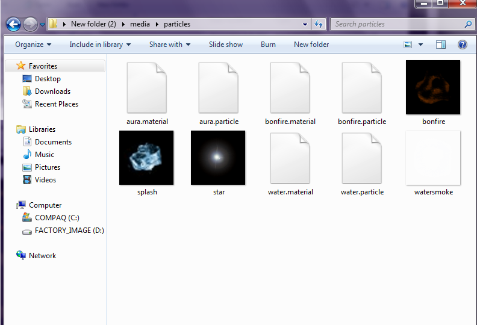Click the folder icon in address bar
Image resolution: width=477 pixels, height=325 pixels.
[x=53, y=23]
